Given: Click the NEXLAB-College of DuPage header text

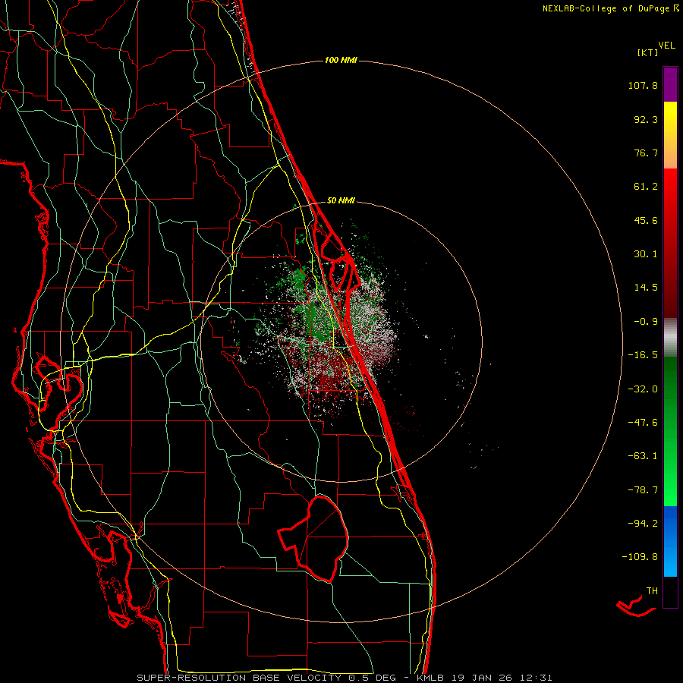Looking at the screenshot, I should [610, 8].
